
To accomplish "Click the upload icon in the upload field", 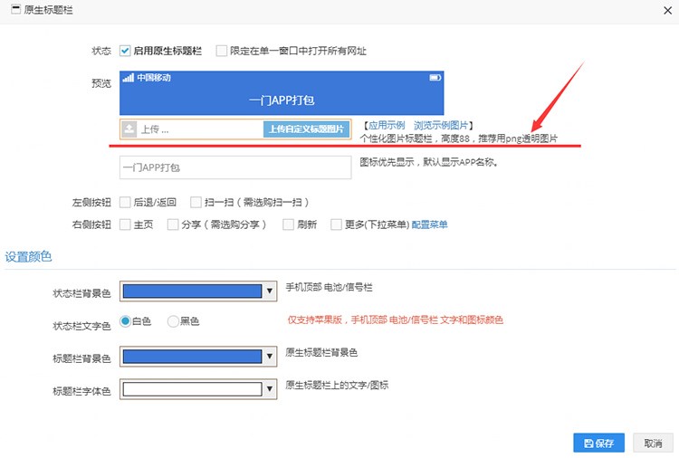I will tap(129, 129).
